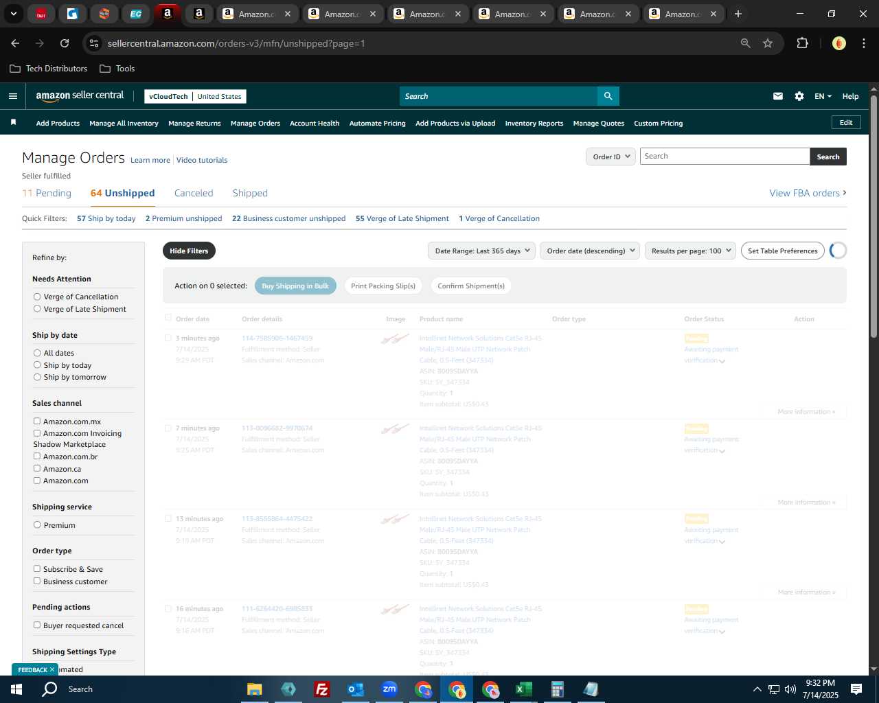Image resolution: width=879 pixels, height=703 pixels.
Task: Open the Chrome profile avatar
Action: pos(838,43)
